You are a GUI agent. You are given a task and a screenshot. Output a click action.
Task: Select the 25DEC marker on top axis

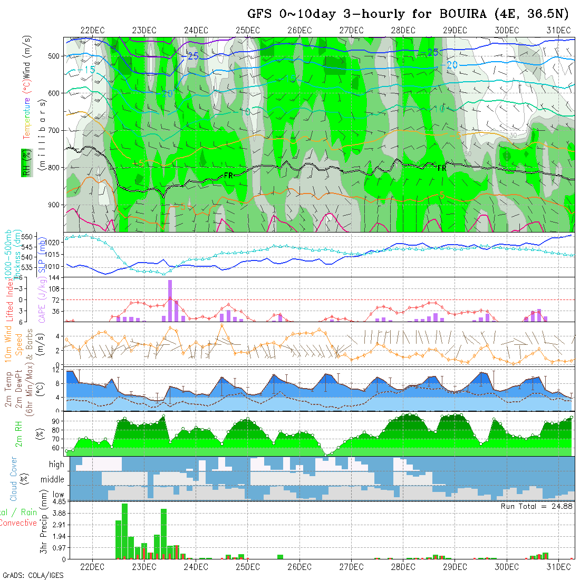point(247,30)
